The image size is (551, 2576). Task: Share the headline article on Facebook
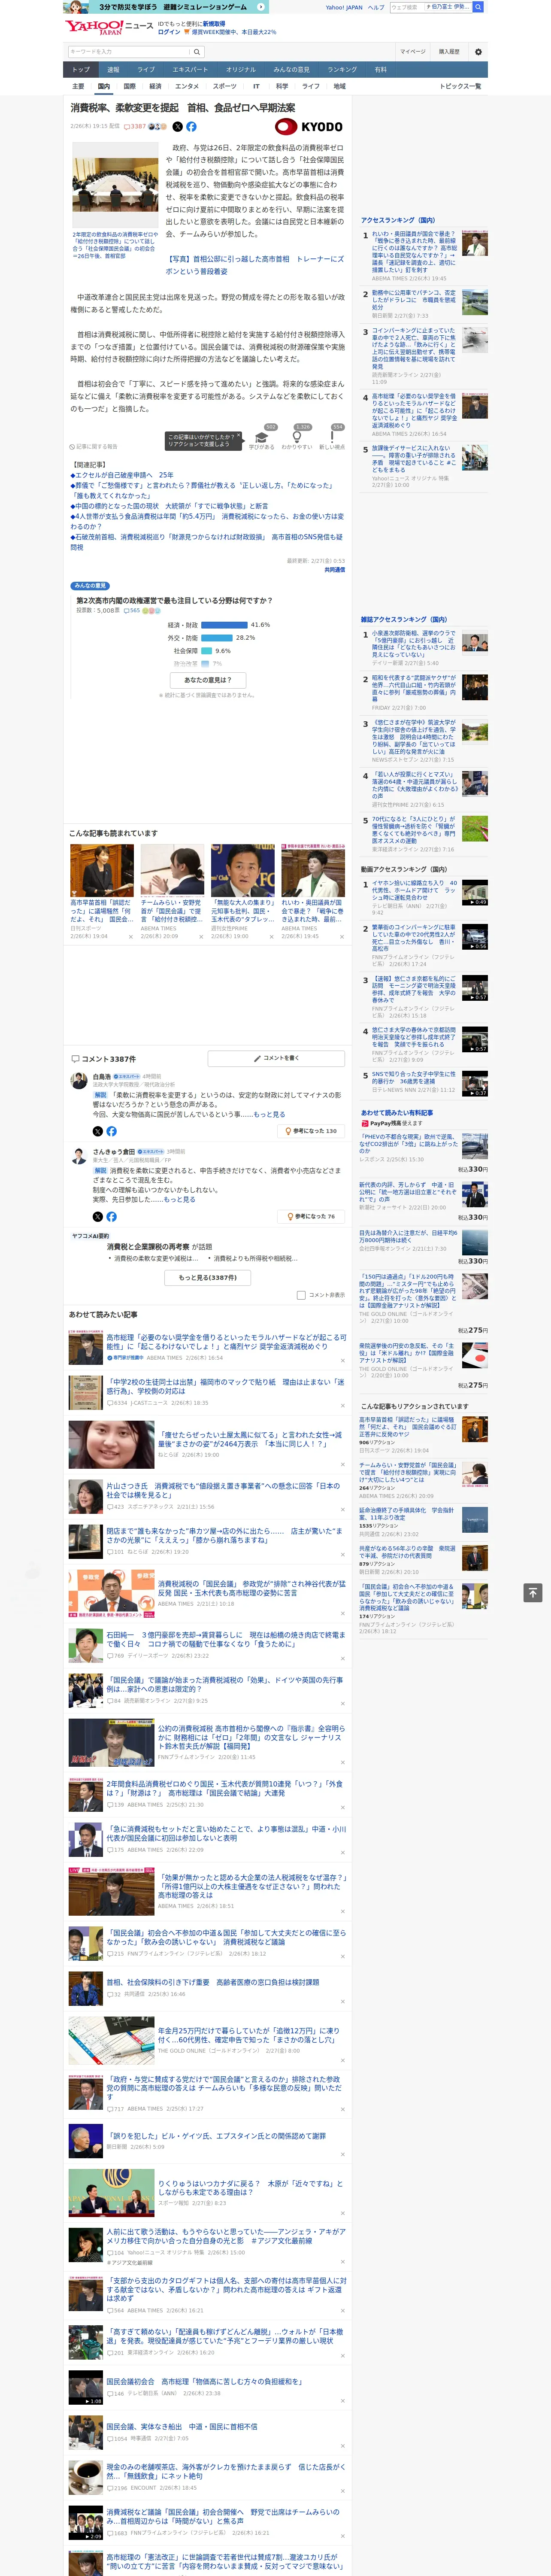pyautogui.click(x=191, y=127)
